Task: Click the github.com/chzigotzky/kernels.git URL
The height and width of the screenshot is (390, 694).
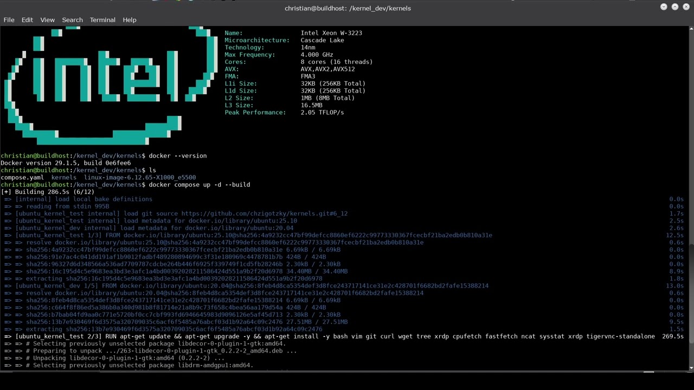Action: (265, 213)
